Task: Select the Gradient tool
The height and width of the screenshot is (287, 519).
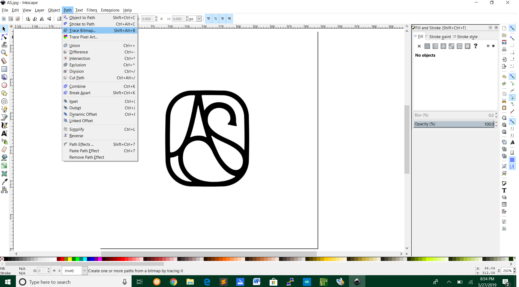Action: pos(4,166)
